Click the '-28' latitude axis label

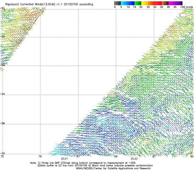3,123
